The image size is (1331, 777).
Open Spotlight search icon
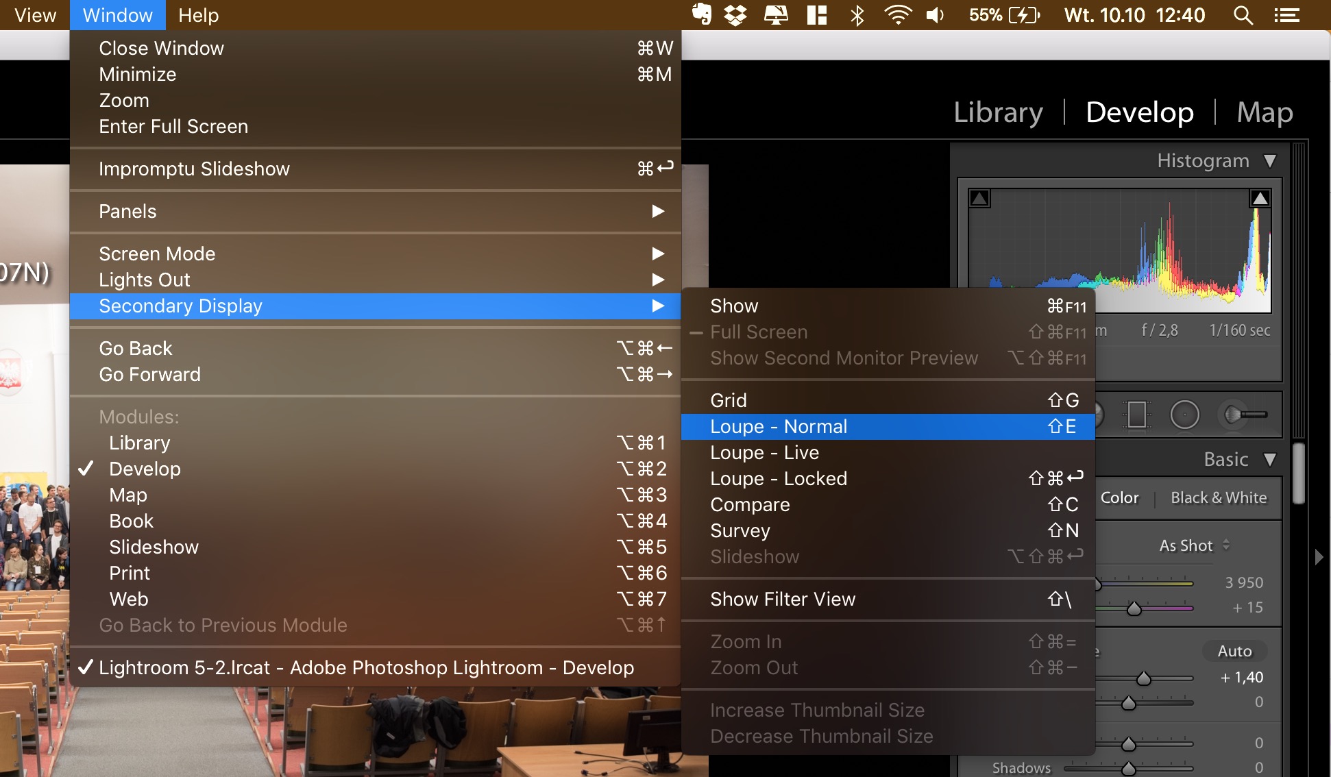pos(1243,14)
